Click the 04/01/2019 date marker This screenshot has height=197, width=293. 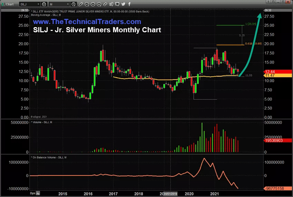[171, 193]
